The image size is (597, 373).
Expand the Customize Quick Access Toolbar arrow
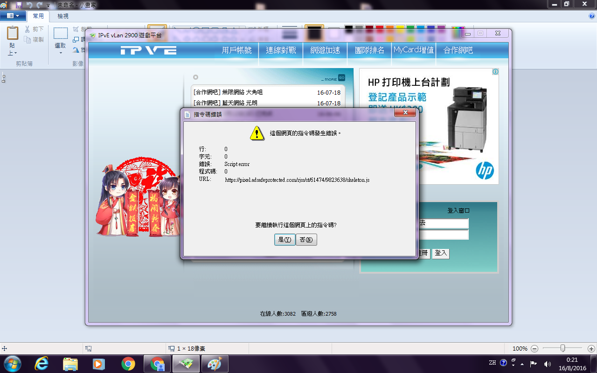48,5
